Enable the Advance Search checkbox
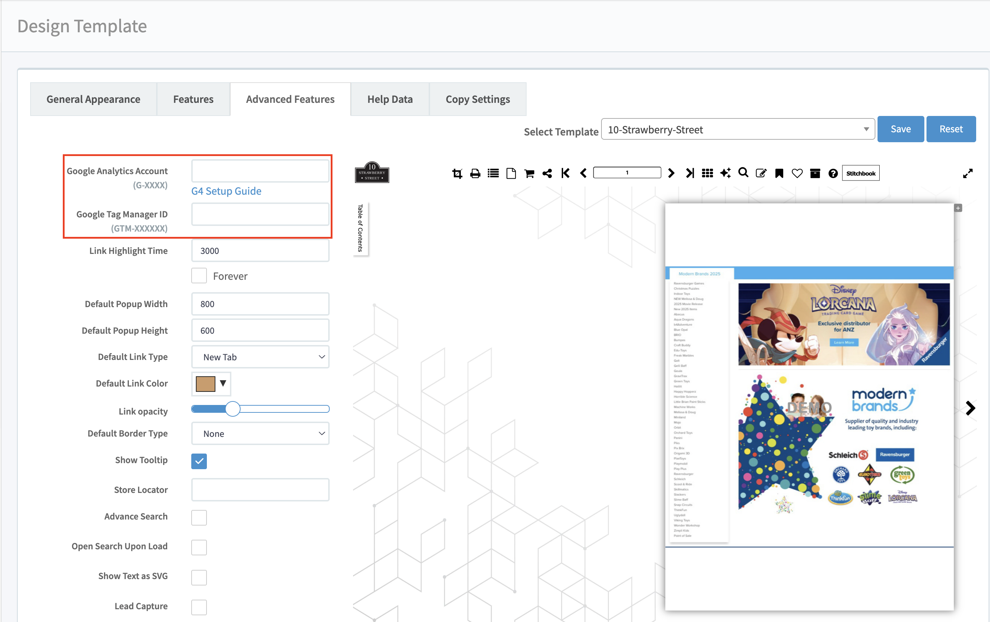Image resolution: width=990 pixels, height=622 pixels. 199,517
